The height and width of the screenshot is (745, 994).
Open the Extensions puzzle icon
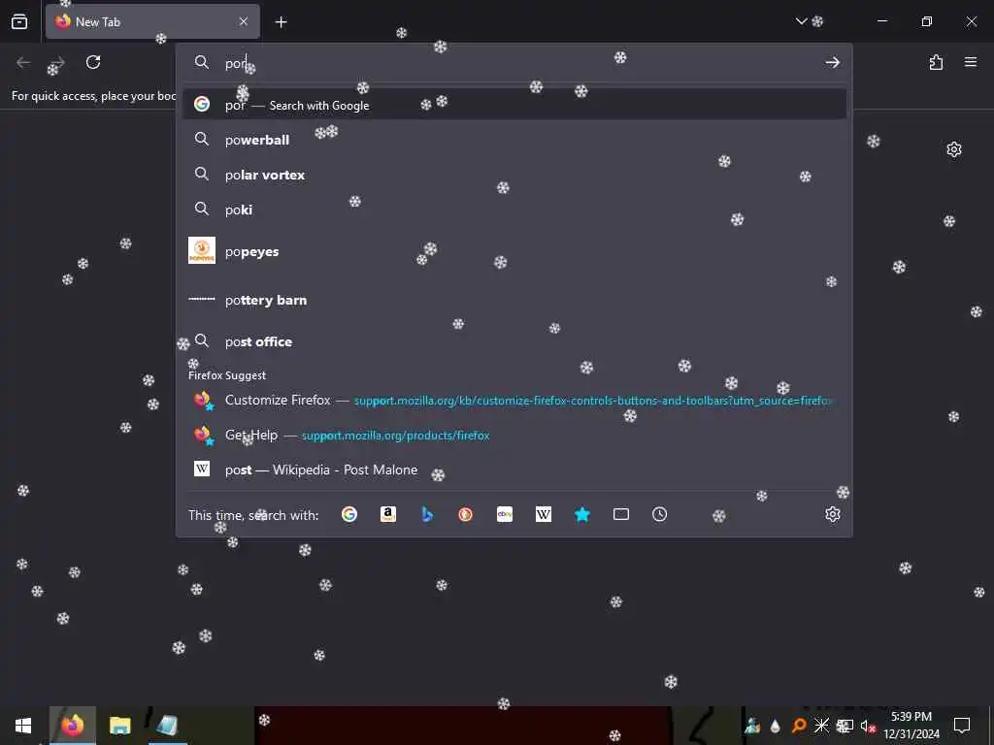tap(937, 63)
